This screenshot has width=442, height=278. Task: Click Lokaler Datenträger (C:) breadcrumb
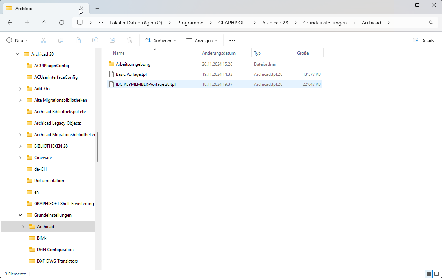pyautogui.click(x=136, y=23)
